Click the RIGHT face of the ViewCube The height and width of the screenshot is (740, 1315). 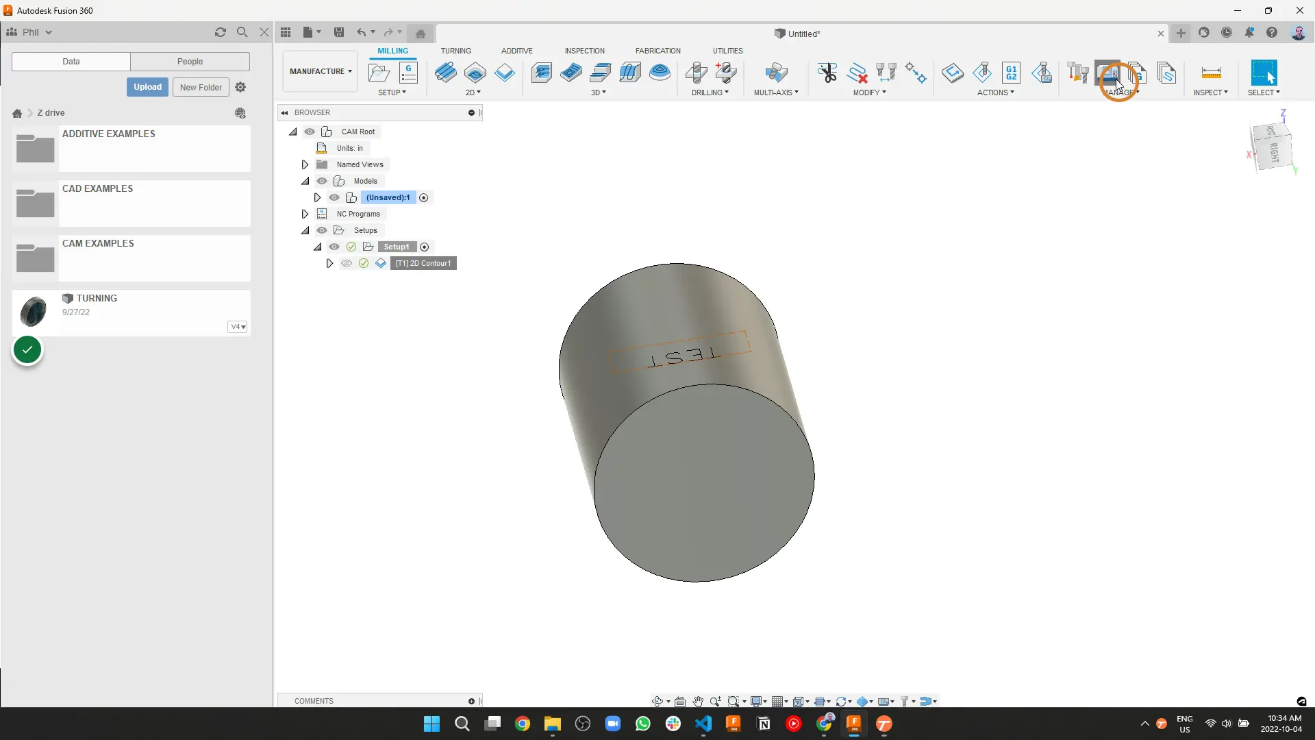[x=1275, y=151]
